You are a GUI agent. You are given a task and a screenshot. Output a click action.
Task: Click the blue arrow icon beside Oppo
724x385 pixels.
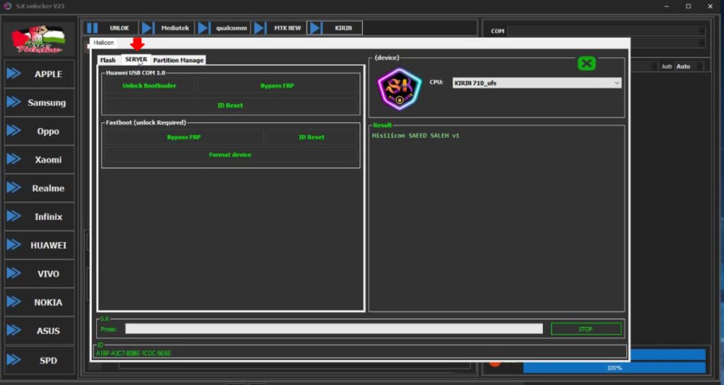click(14, 131)
